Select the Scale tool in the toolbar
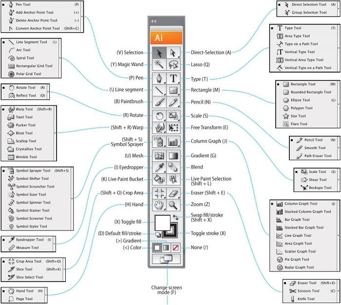Viewport: 341px width, 305px height. (173, 116)
